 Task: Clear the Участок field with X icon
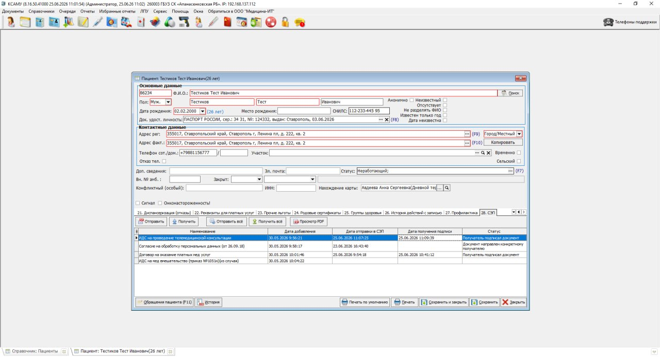[488, 153]
